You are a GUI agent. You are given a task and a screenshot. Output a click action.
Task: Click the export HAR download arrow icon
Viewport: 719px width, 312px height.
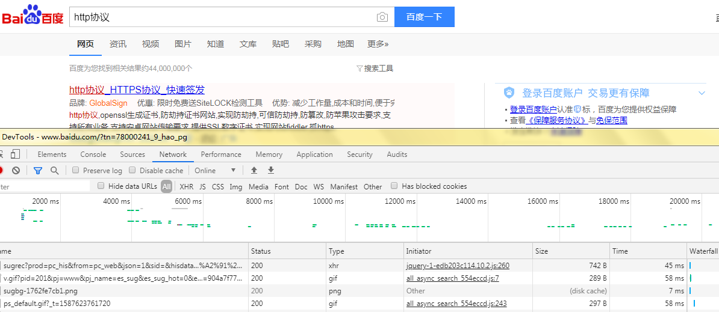pos(271,171)
